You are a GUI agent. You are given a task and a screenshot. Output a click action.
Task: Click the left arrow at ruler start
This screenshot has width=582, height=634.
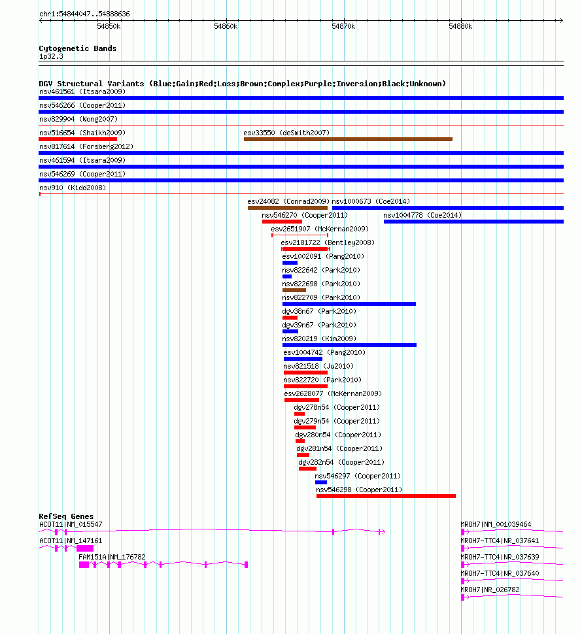(41, 20)
